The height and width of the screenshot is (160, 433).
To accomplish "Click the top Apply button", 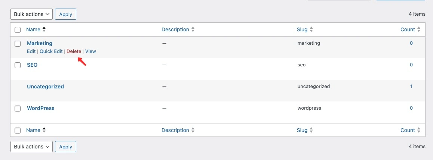I will click(65, 14).
